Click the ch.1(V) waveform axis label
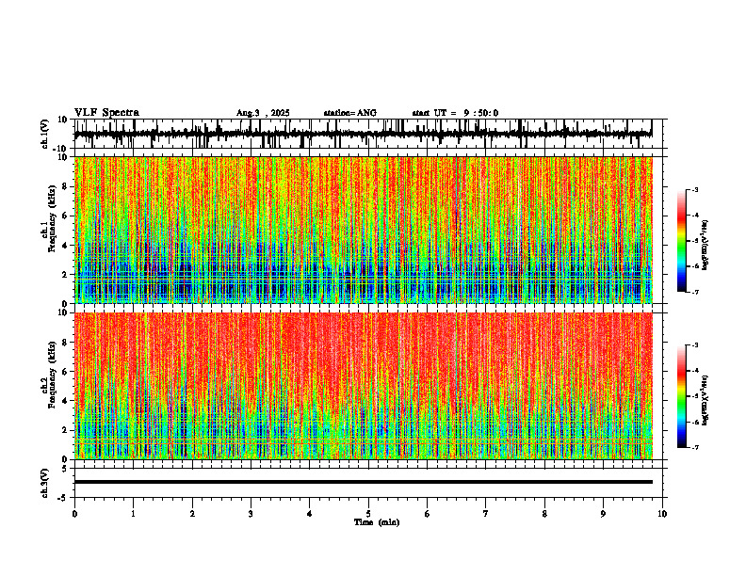 [x=45, y=134]
